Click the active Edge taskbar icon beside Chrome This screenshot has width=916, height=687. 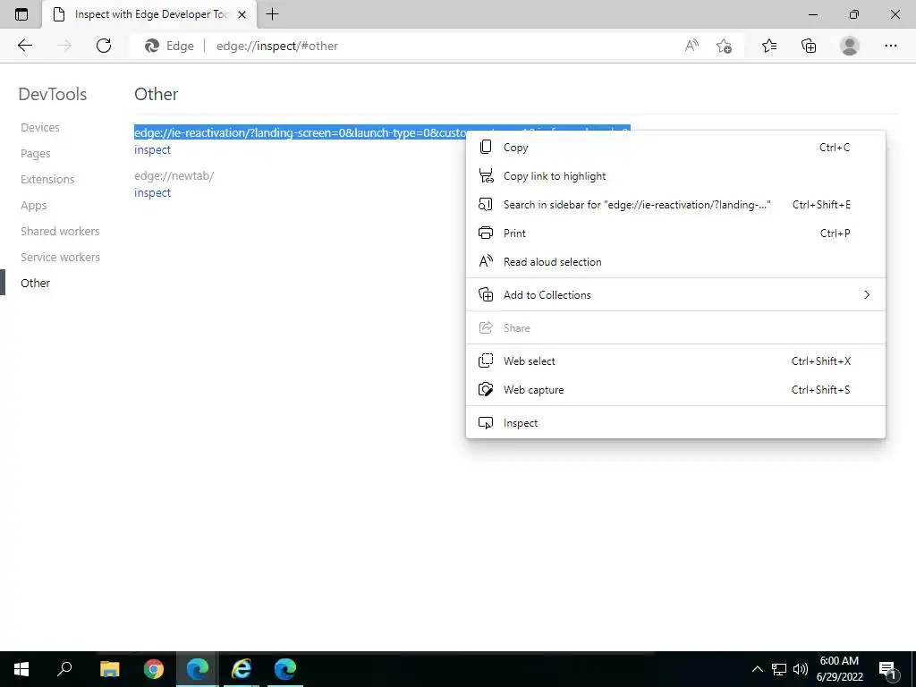(x=198, y=669)
